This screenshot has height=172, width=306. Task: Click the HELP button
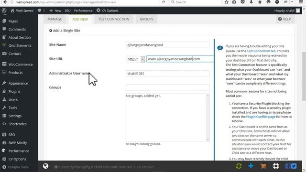coord(284,19)
